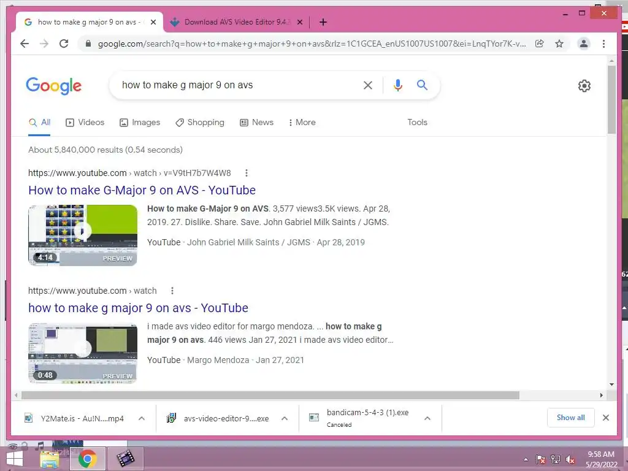The width and height of the screenshot is (628, 471).
Task: Click the Chrome taskbar icon
Action: click(x=87, y=459)
